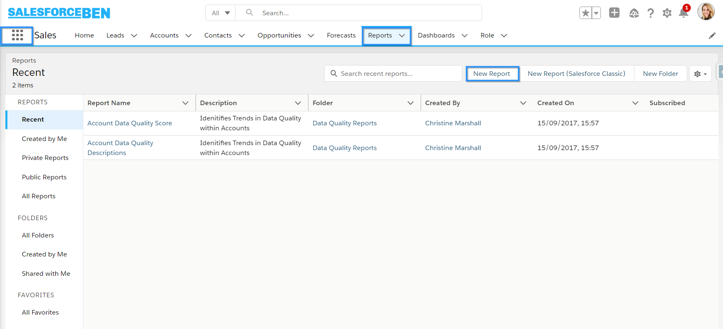The height and width of the screenshot is (329, 723).
Task: Click the Favorites star icon
Action: 585,13
